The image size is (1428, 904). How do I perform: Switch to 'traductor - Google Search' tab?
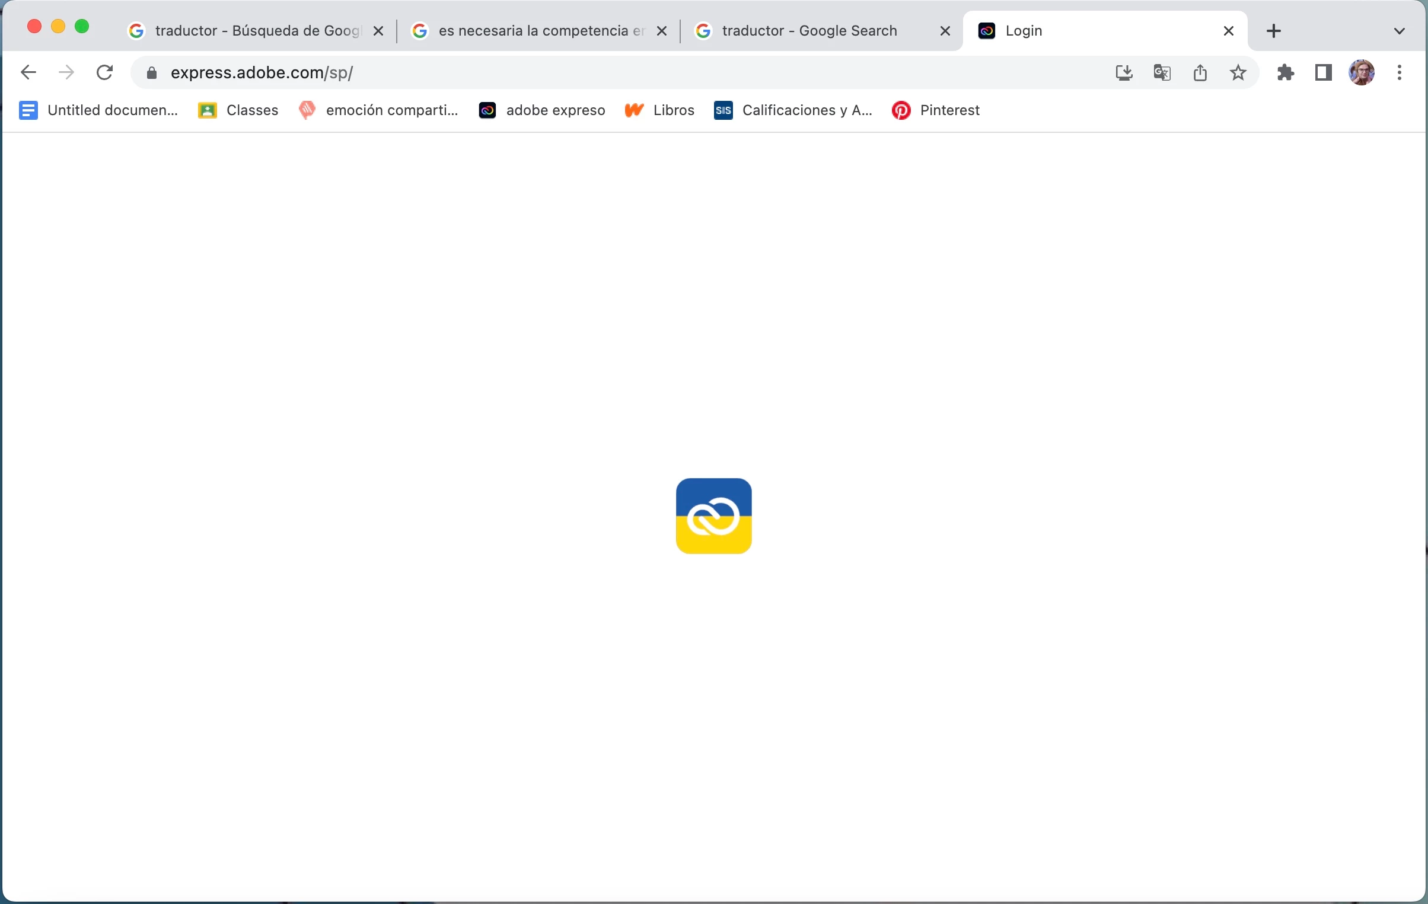(x=809, y=31)
